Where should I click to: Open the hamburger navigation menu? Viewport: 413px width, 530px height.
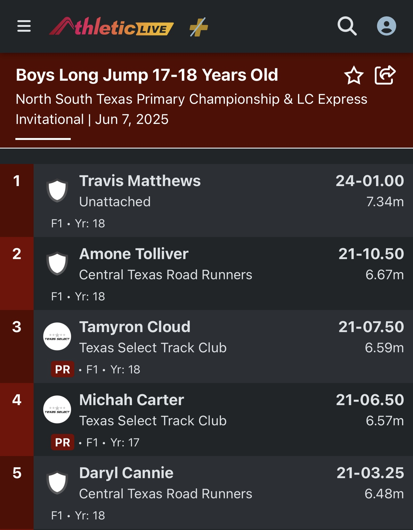coord(24,26)
